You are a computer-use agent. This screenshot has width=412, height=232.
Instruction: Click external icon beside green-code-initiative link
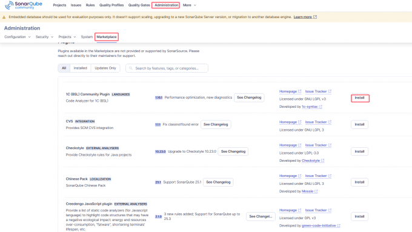[x=339, y=226]
